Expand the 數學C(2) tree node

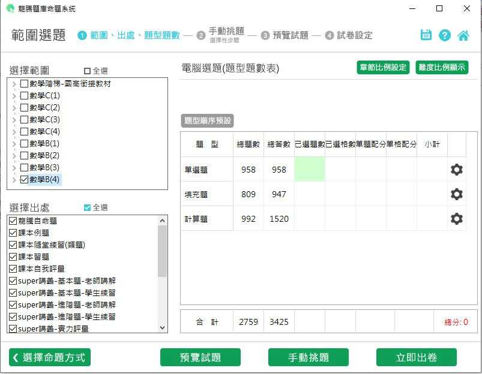14,108
